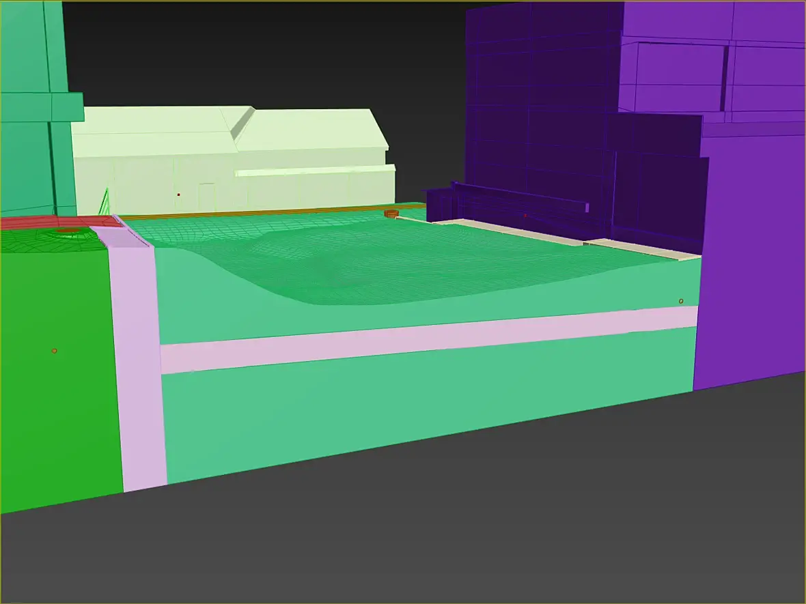
Task: Select the red pavement strip
Action: [59, 222]
